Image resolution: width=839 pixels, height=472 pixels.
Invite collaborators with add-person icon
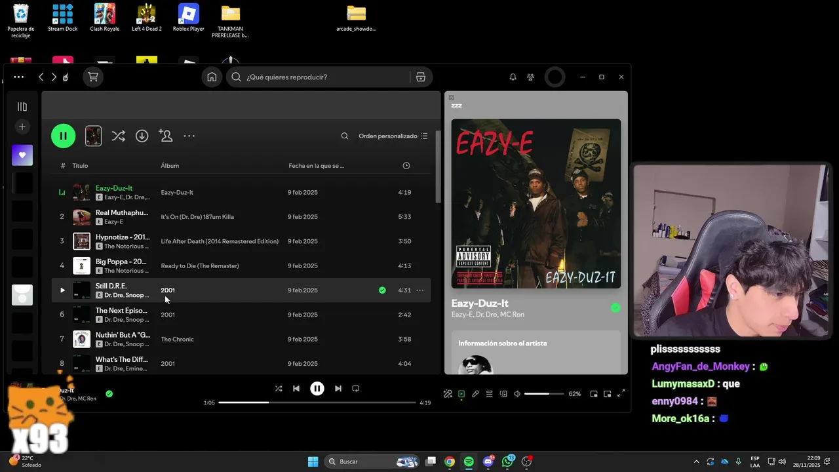click(x=166, y=136)
